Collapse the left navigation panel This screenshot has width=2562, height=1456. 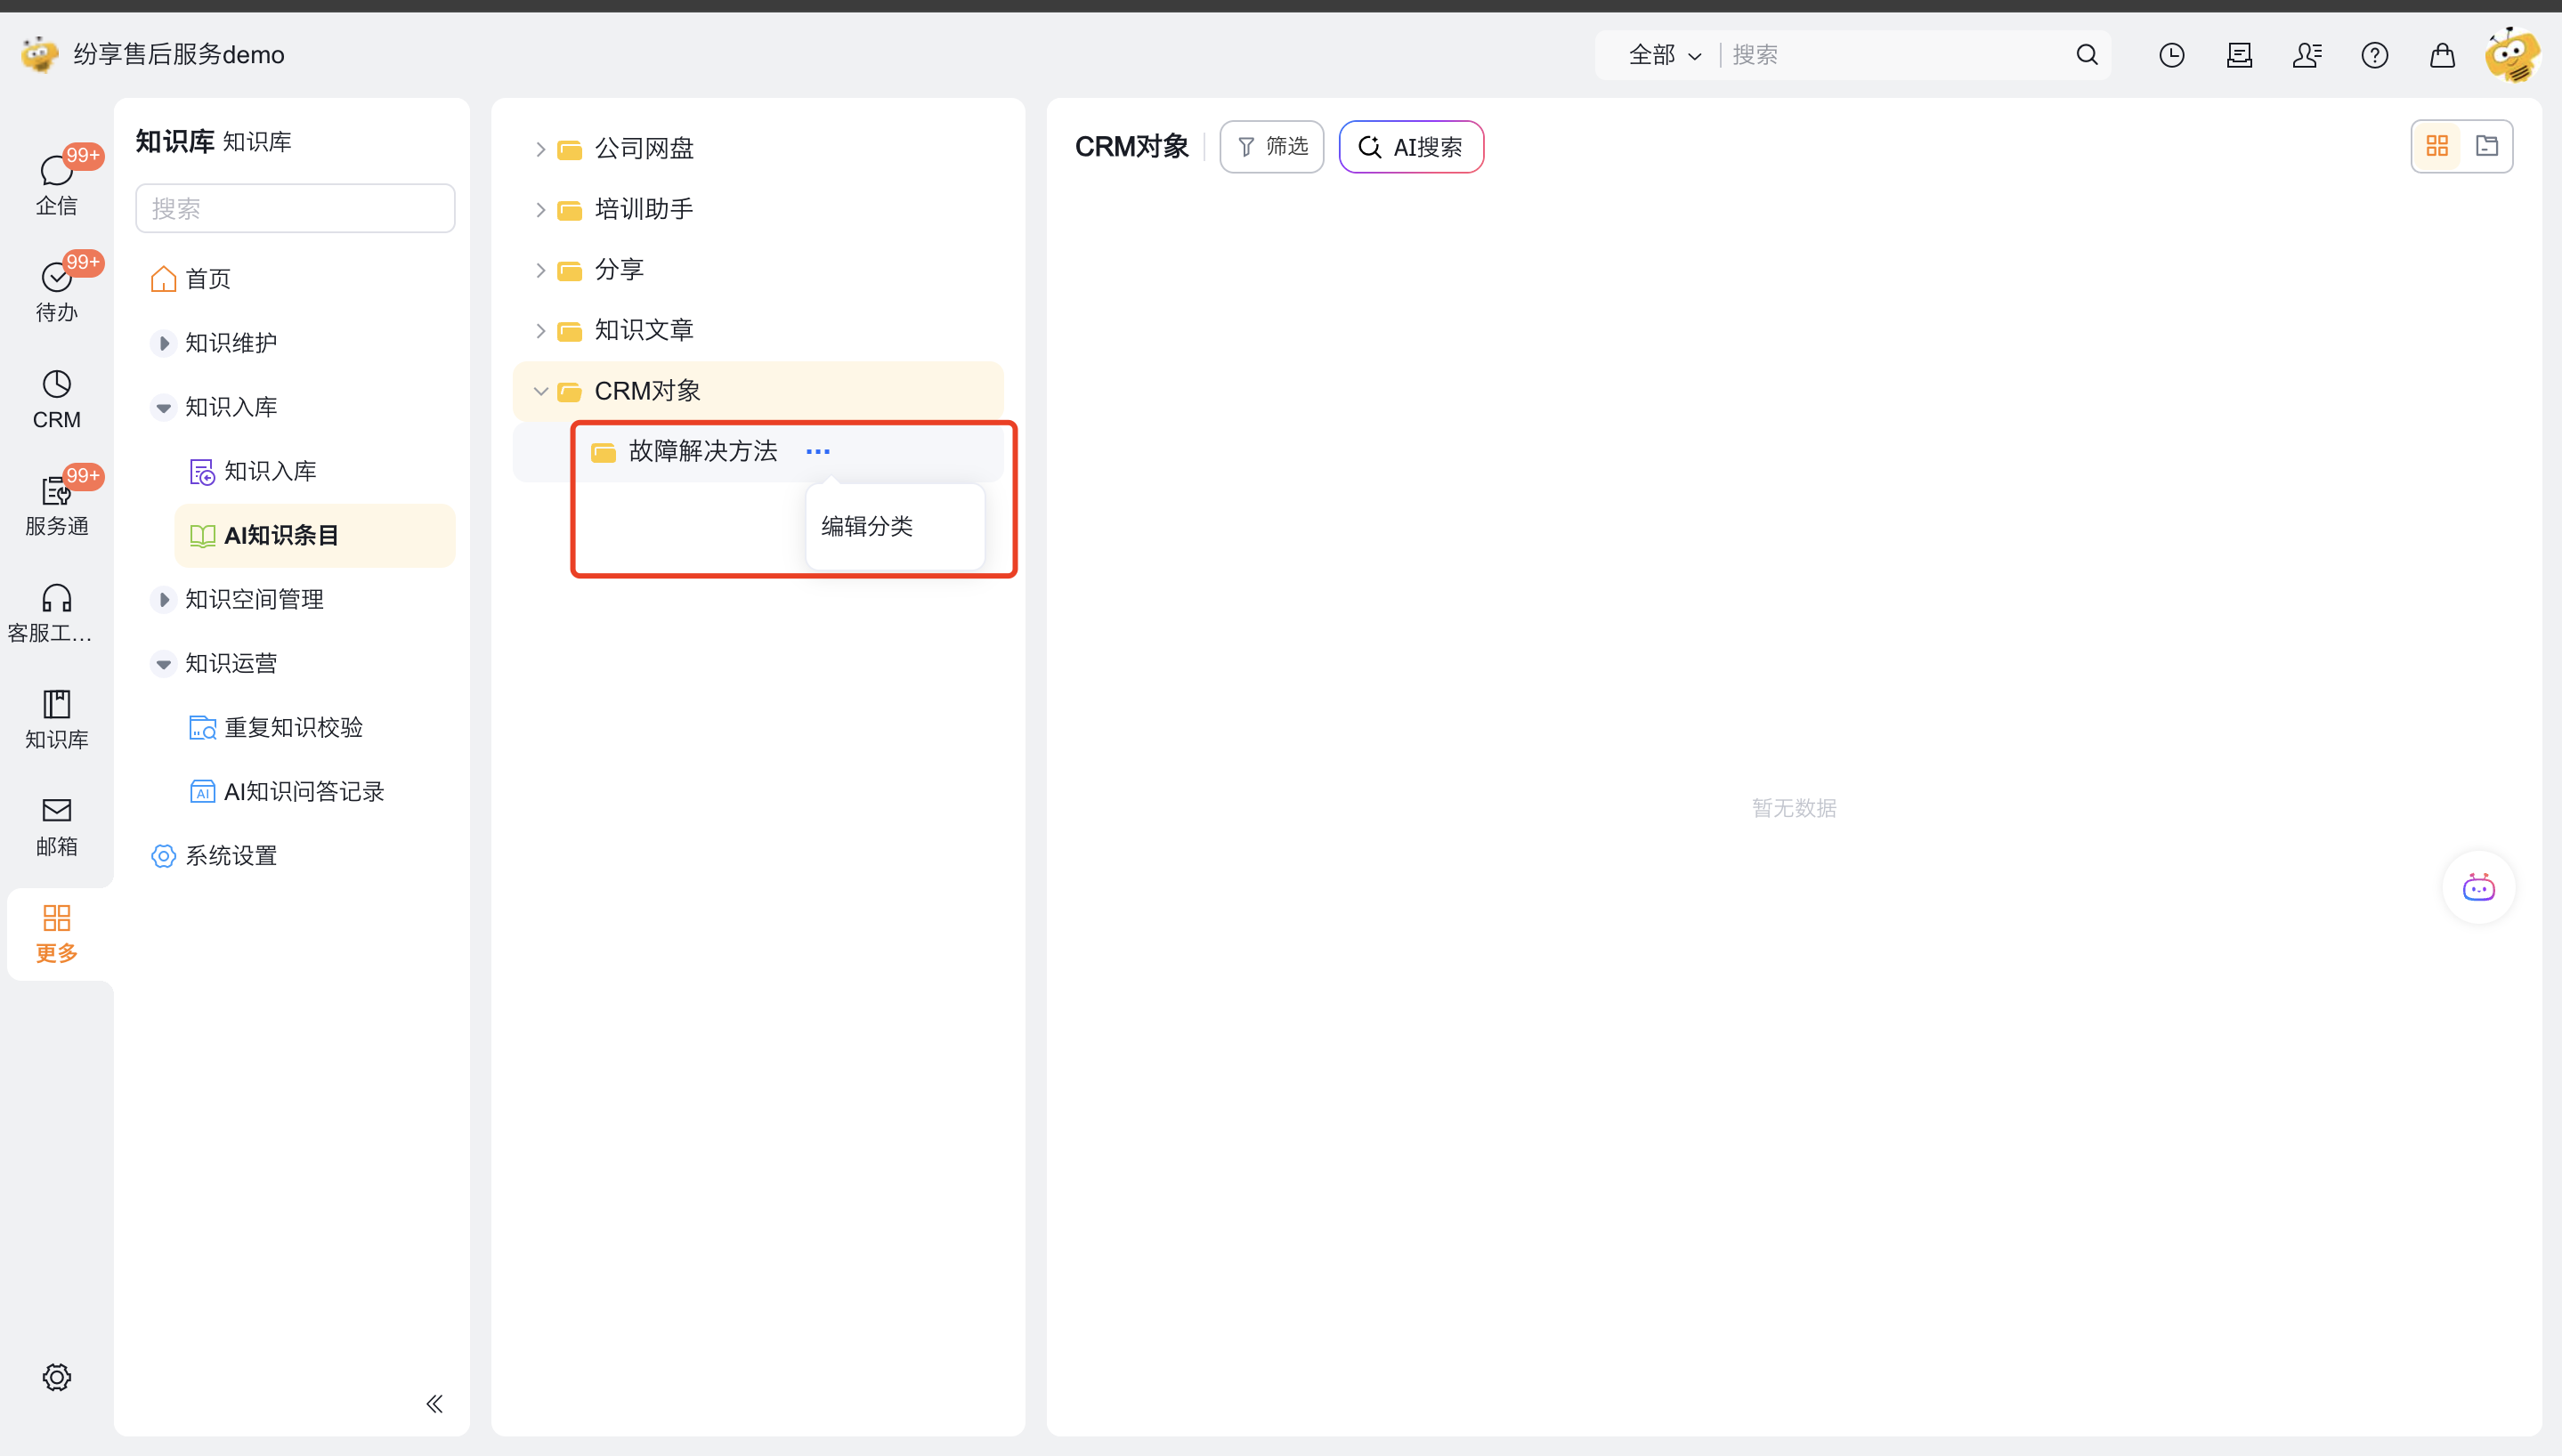coord(434,1403)
